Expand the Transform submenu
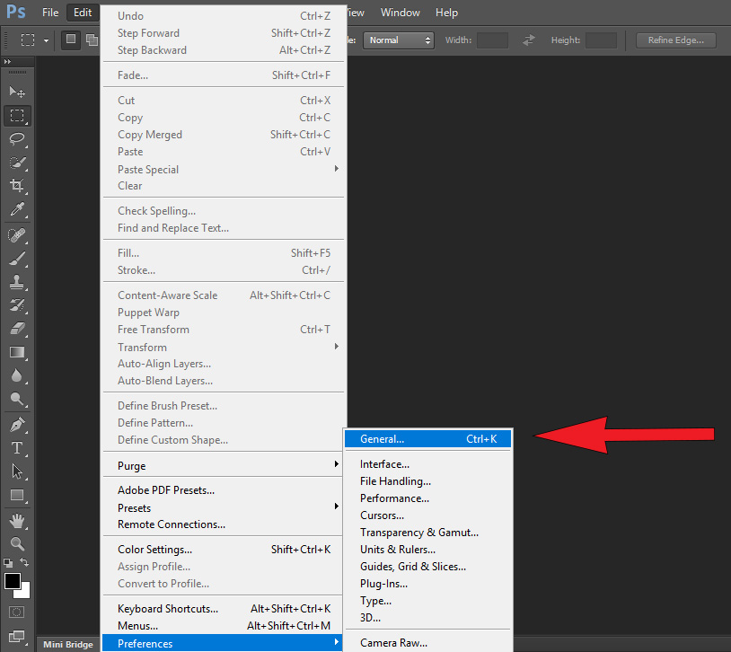Image resolution: width=731 pixels, height=652 pixels. point(180,347)
